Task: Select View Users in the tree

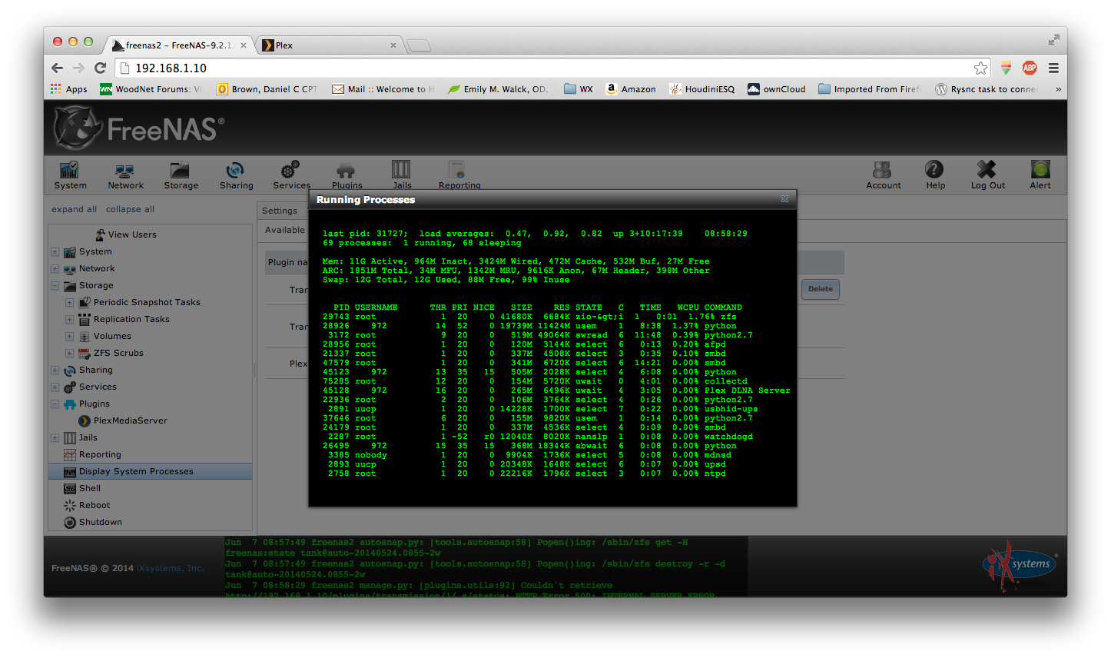Action: tap(125, 234)
